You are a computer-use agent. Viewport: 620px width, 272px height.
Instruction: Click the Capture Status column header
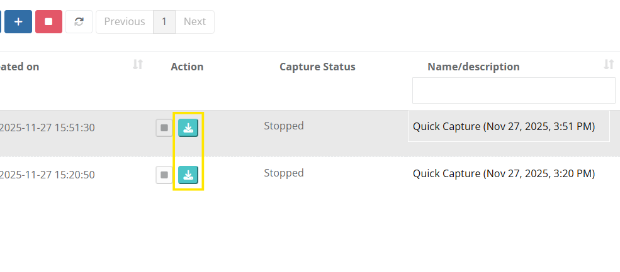[x=317, y=67]
